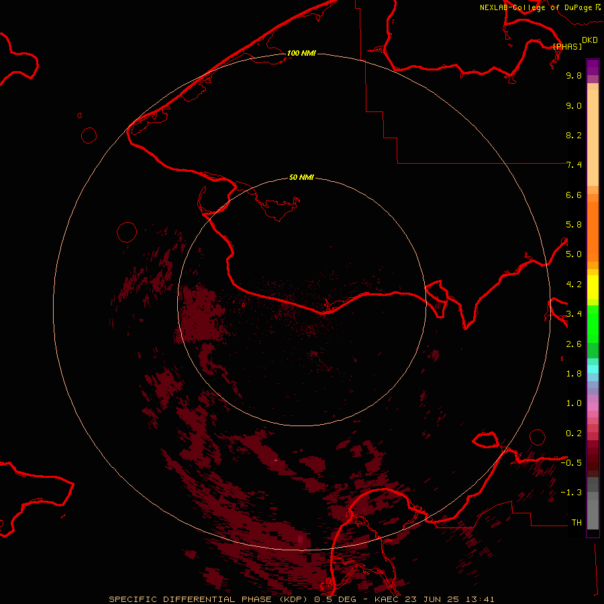Click the yellow segment of the color bar
The height and width of the screenshot is (604, 604).
(x=593, y=287)
